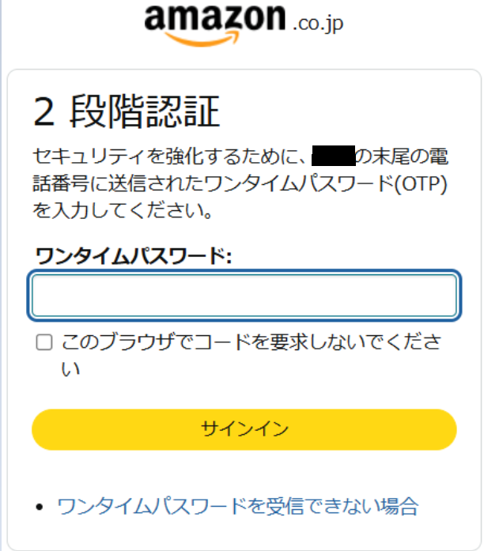
Task: Click the orange smile arrow under amazon
Action: [202, 39]
